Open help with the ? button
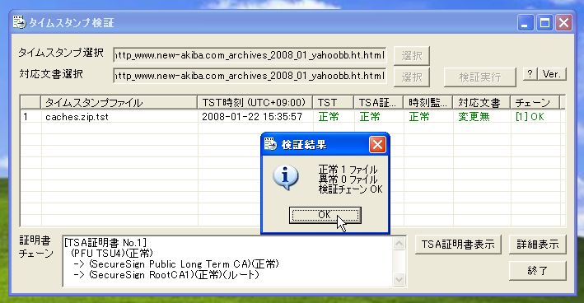Screen dimensions: 584x303 530,74
